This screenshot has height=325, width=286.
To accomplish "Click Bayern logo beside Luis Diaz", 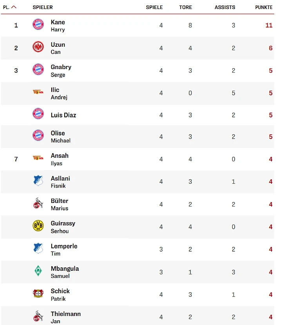I will click(x=38, y=113).
